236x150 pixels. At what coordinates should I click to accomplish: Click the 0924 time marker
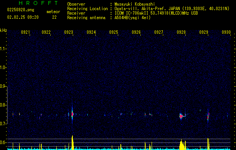pyautogui.click(x=91, y=32)
